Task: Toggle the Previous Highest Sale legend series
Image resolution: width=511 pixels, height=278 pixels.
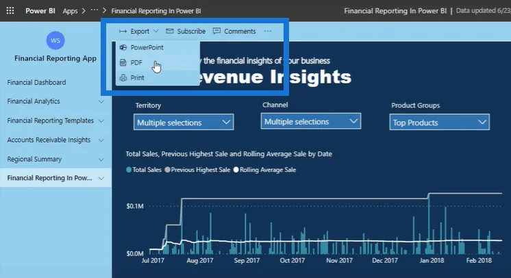Action: [x=197, y=170]
